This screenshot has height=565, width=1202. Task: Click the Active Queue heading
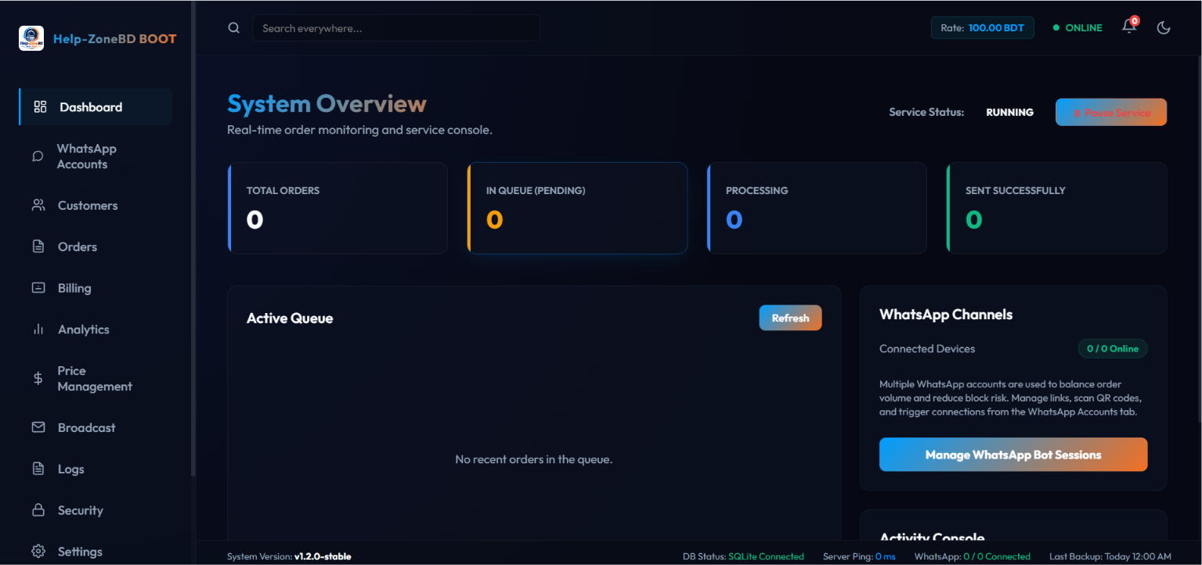coord(290,318)
